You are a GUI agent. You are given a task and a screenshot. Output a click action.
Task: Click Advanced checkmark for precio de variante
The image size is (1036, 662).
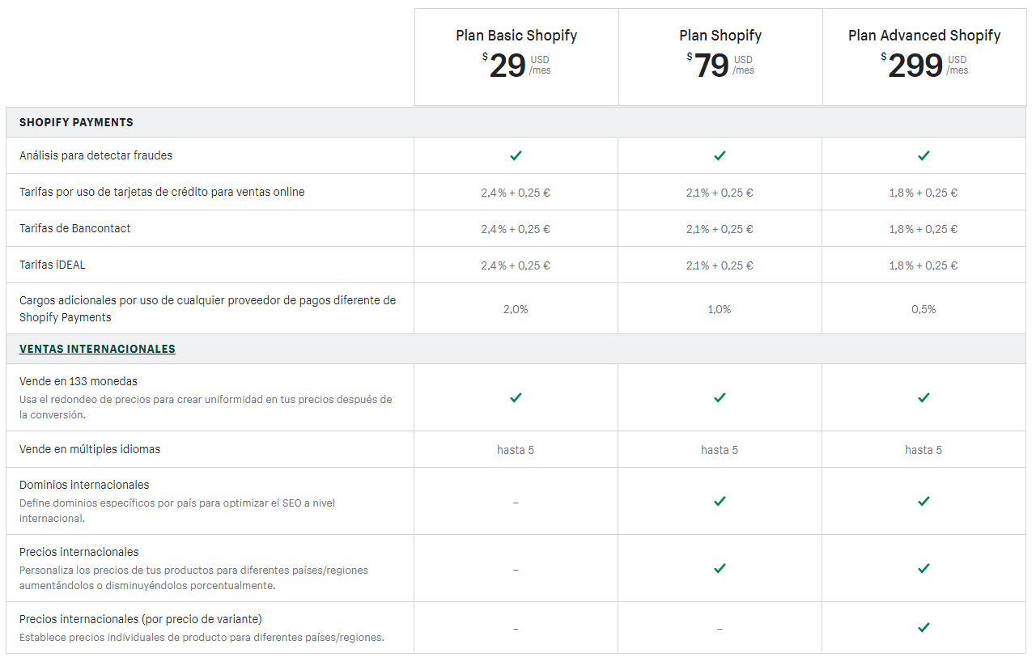point(924,627)
